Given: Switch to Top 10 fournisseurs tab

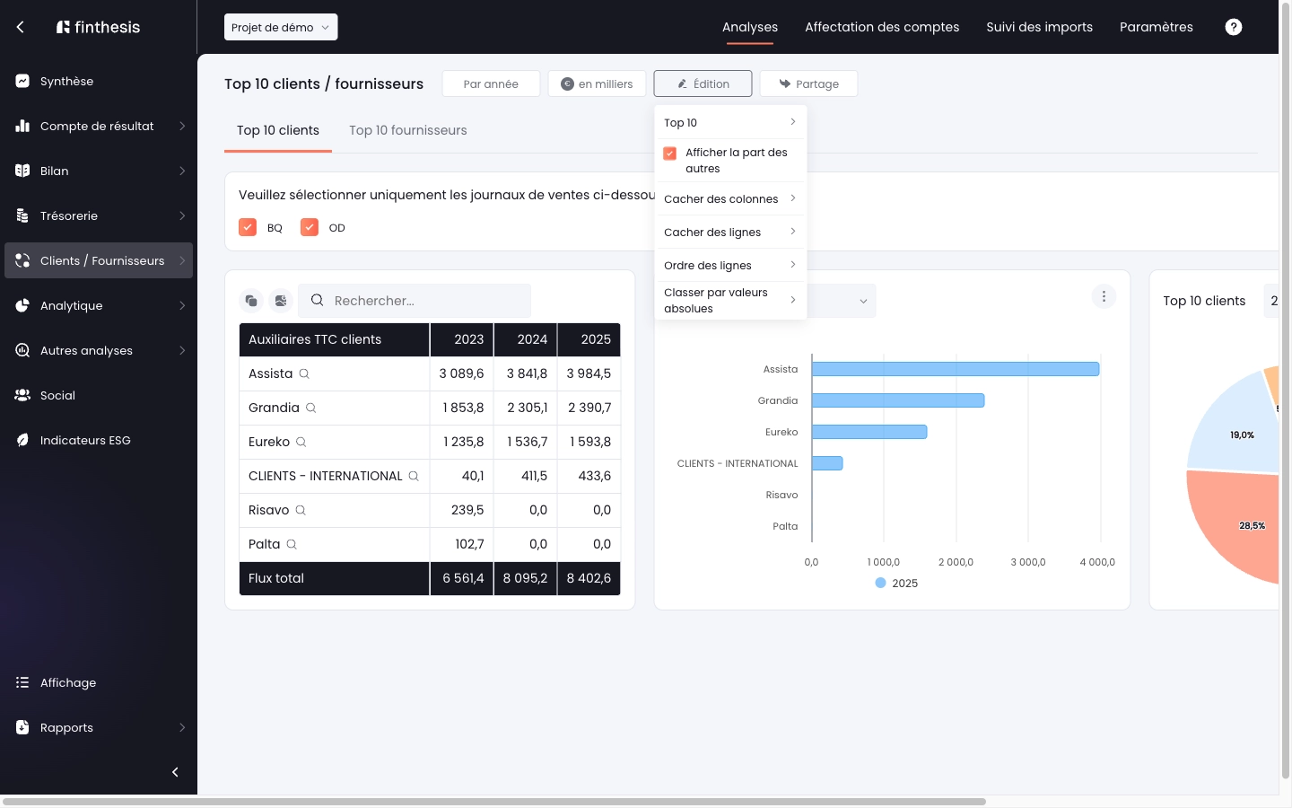Looking at the screenshot, I should tap(408, 130).
